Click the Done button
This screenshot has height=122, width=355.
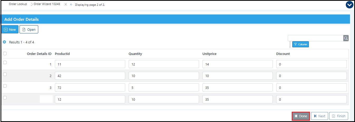point(301,116)
